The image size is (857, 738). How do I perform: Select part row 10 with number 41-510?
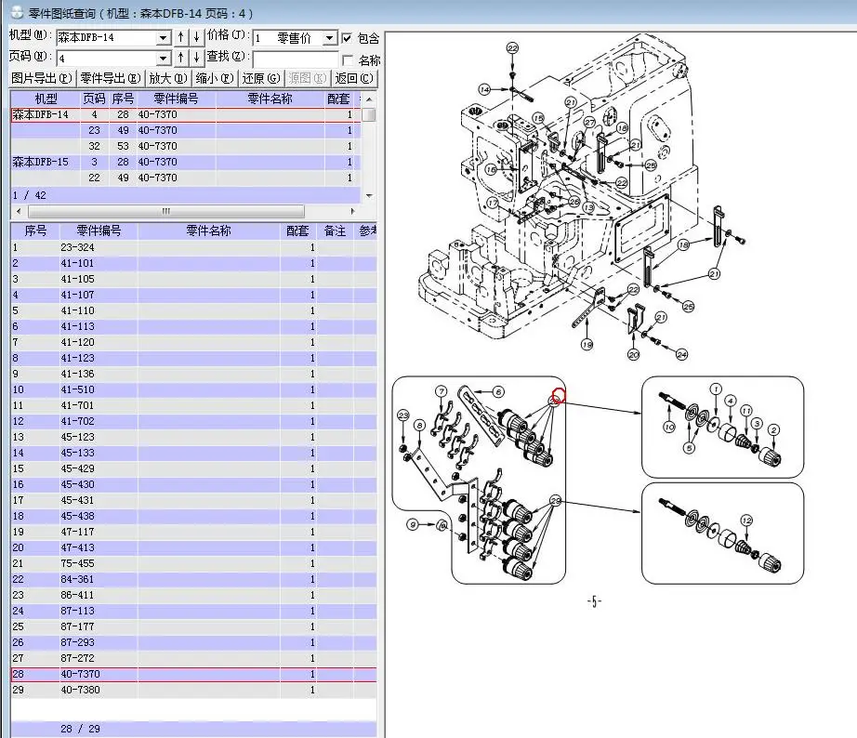click(193, 389)
